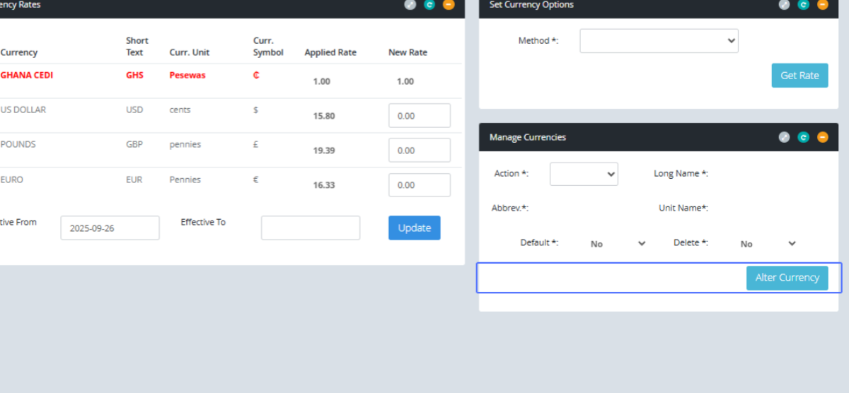Click the empty Effective To date field
The height and width of the screenshot is (393, 849).
pyautogui.click(x=310, y=228)
